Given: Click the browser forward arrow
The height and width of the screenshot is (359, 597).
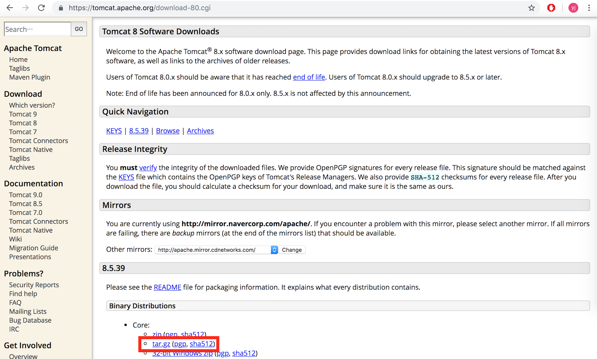Looking at the screenshot, I should [x=25, y=8].
